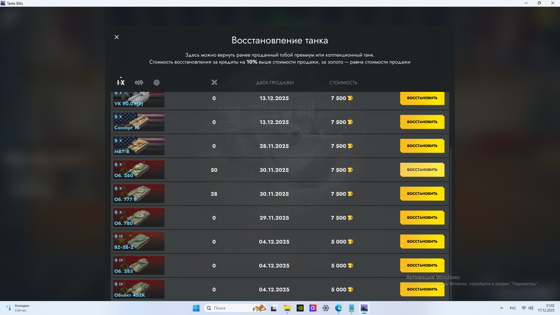Select the Об. 780 tank thumbnail
This screenshot has width=560, height=315.
[x=139, y=217]
